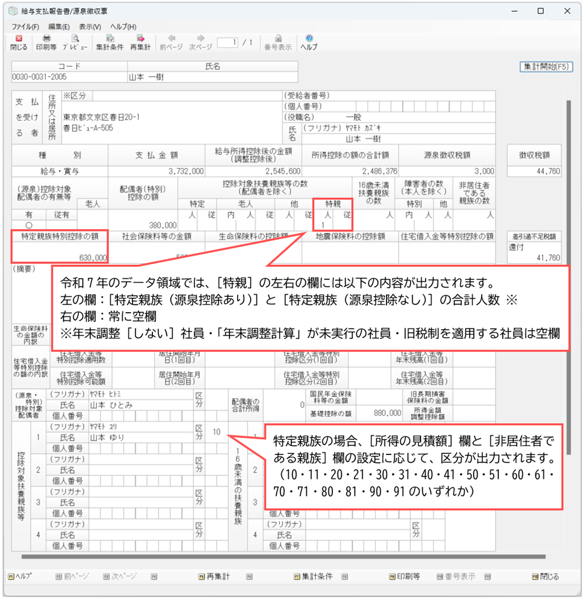Open the 編集(E) menu
The width and height of the screenshot is (584, 598).
pos(59,27)
